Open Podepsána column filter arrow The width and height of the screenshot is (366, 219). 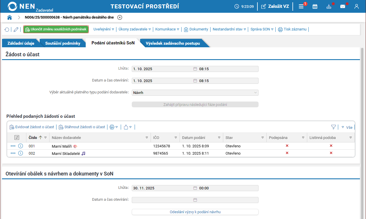pyautogui.click(x=303, y=137)
